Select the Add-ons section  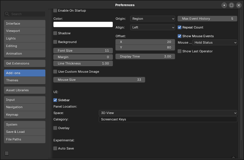click(25, 73)
